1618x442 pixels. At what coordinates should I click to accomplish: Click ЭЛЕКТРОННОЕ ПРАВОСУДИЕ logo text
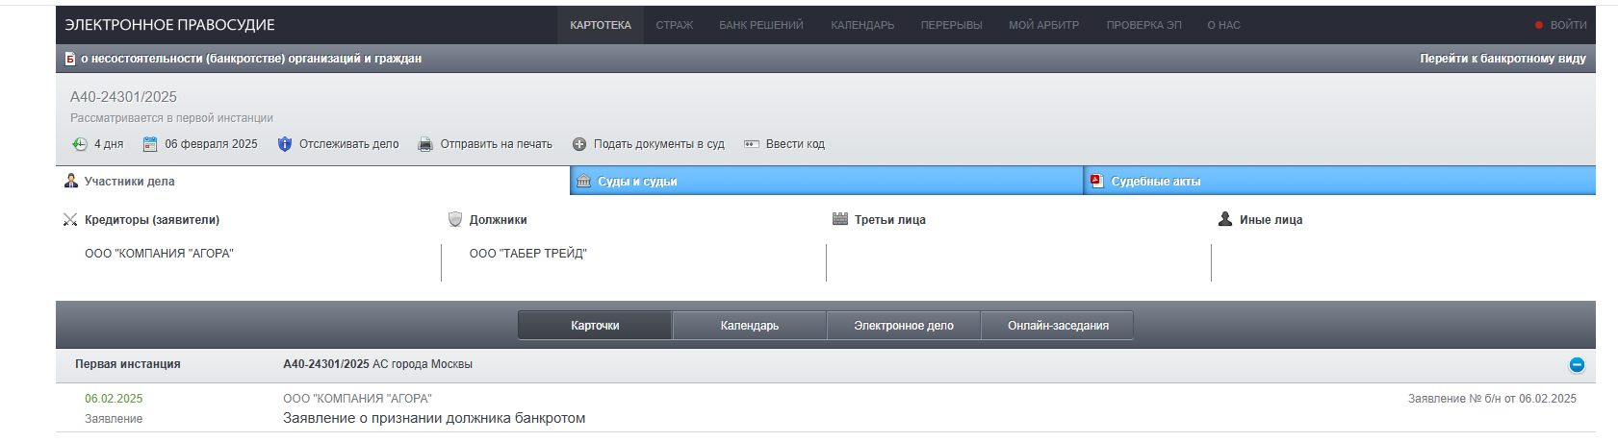170,25
